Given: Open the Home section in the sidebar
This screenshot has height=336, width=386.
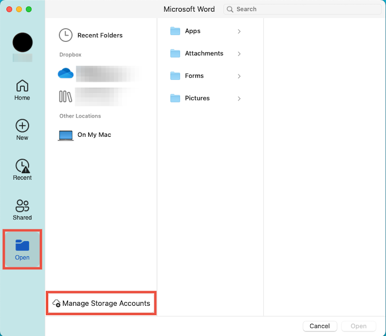Looking at the screenshot, I should (x=22, y=90).
